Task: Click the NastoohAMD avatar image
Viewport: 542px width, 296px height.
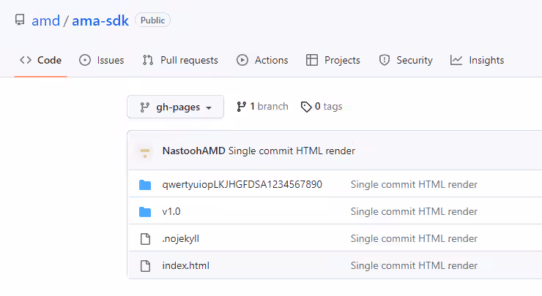Action: click(x=145, y=151)
